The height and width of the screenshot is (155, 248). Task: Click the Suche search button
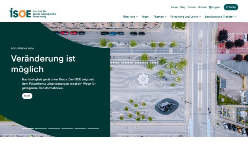tap(231, 7)
